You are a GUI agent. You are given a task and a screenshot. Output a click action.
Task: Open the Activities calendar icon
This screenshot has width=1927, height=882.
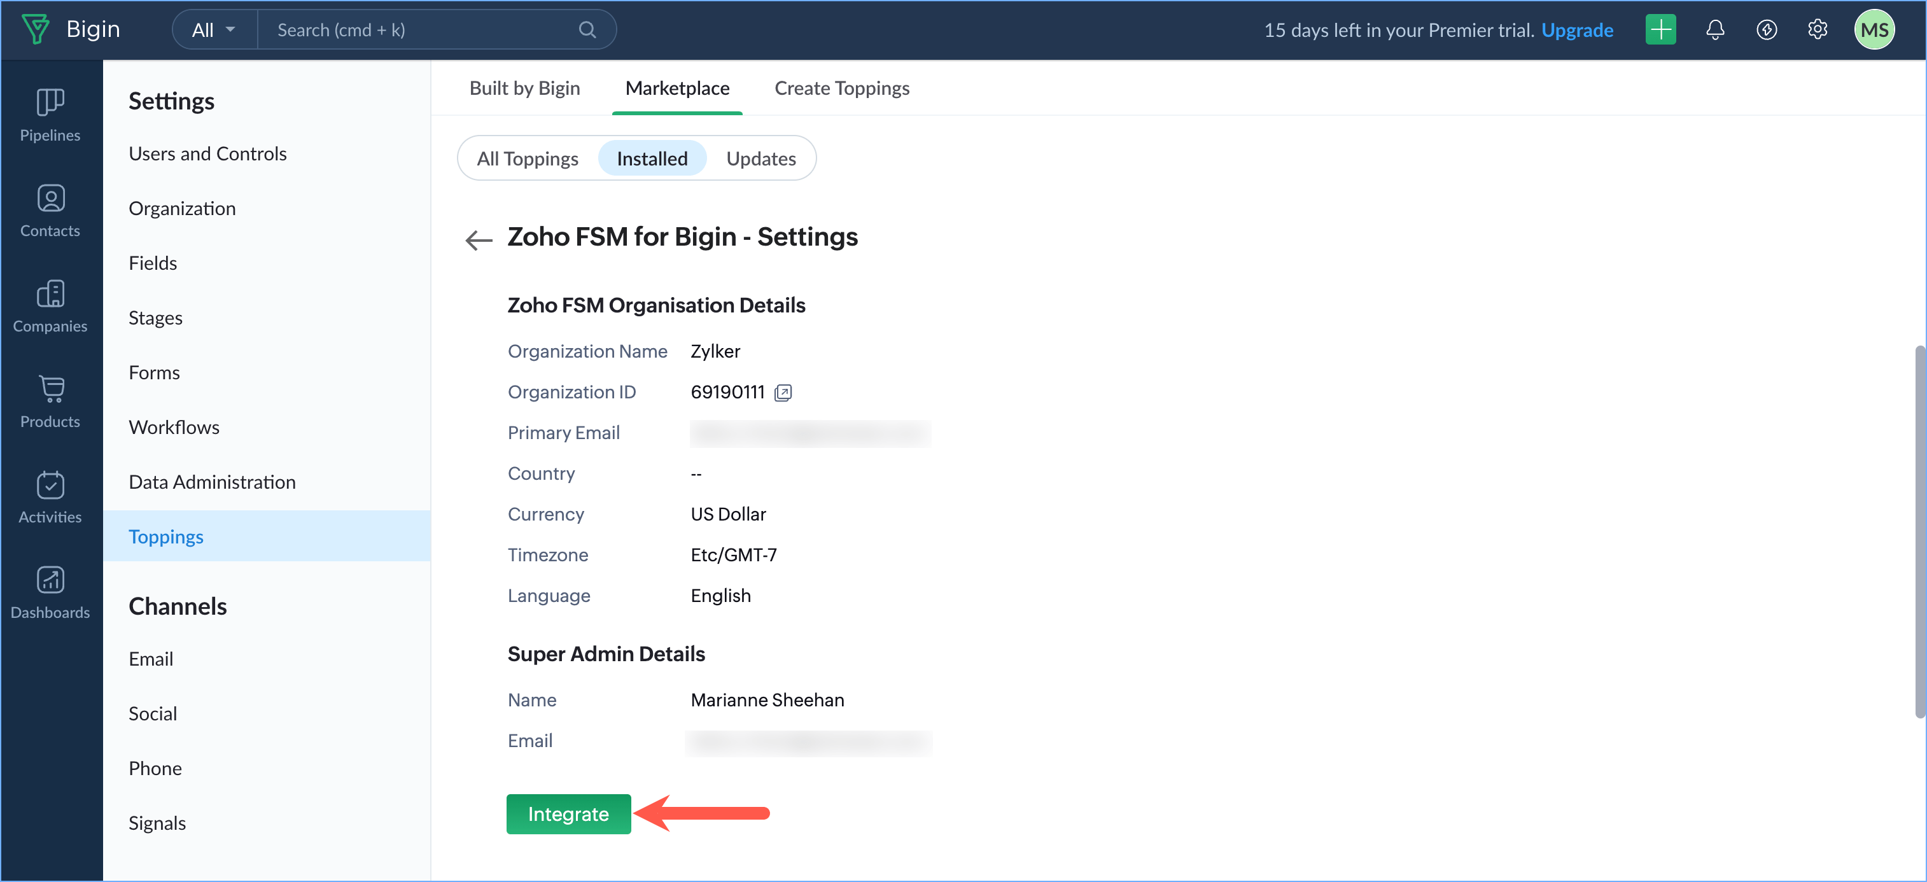pyautogui.click(x=50, y=485)
